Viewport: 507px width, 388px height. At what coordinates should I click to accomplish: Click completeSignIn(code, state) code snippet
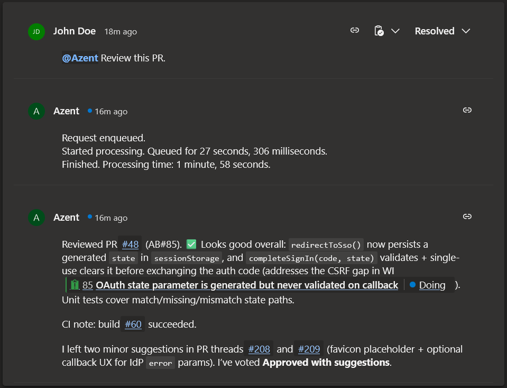(311, 258)
